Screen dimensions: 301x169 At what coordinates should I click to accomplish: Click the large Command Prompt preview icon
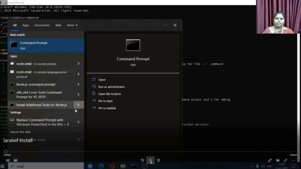click(133, 45)
